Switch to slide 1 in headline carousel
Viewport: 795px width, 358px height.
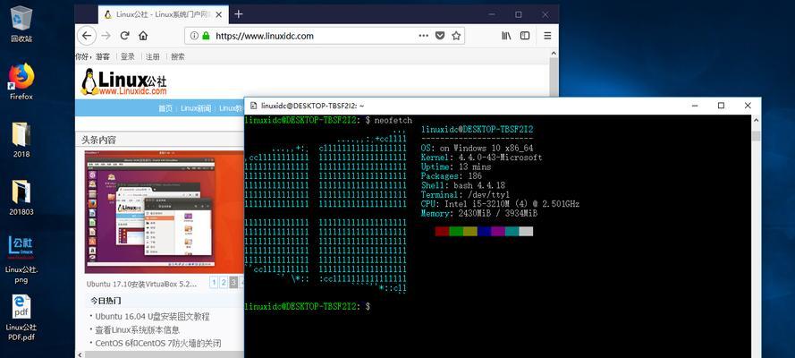coord(214,283)
